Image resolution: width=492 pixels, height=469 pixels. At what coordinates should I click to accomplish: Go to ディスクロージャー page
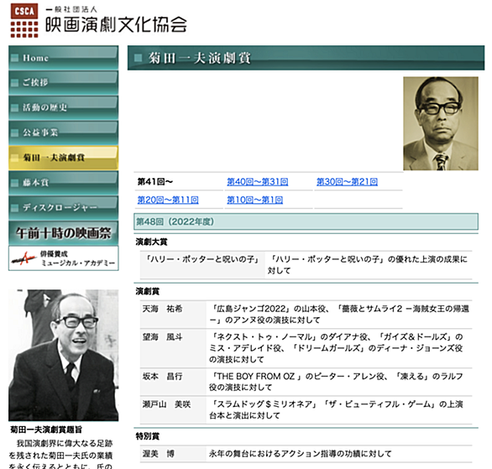63,207
